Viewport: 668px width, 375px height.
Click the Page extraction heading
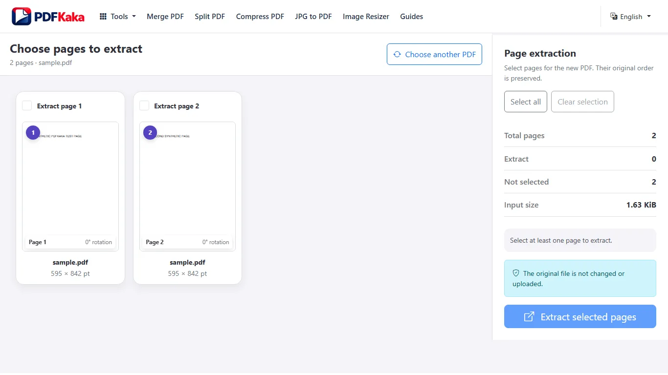(540, 53)
